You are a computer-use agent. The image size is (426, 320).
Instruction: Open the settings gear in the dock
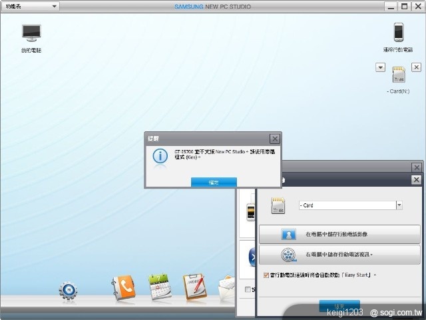coord(68,290)
